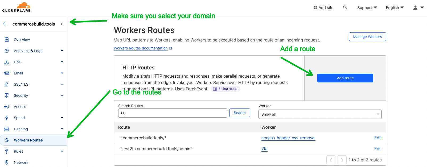Image resolution: width=427 pixels, height=167 pixels.
Task: Expand the Analytics & Logs submenu
Action: pyautogui.click(x=62, y=51)
